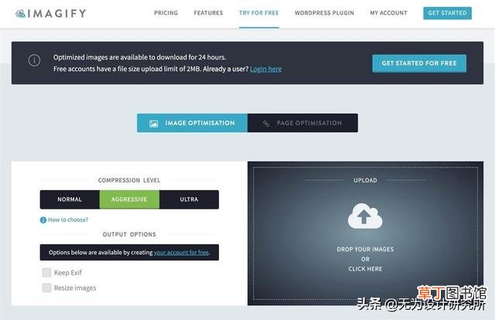The image size is (495, 320).
Task: Click the Get Started button in header
Action: [447, 13]
